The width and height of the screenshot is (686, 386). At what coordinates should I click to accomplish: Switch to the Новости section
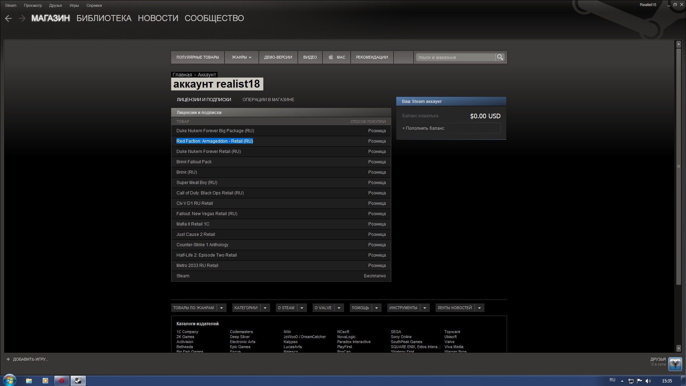point(158,18)
